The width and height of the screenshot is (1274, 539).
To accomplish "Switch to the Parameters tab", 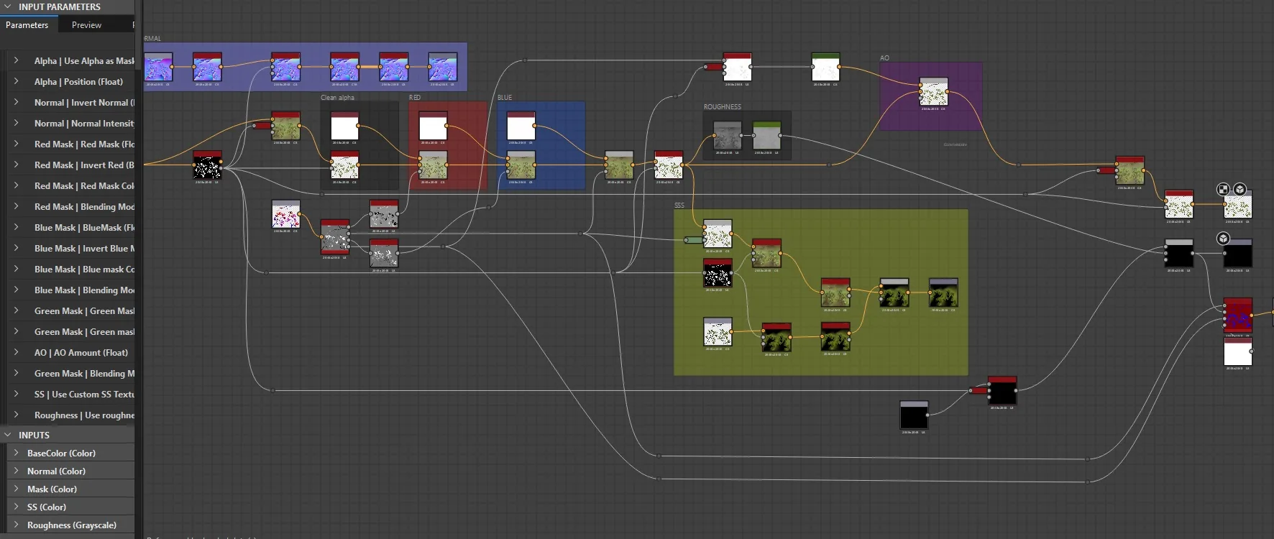I will [27, 24].
